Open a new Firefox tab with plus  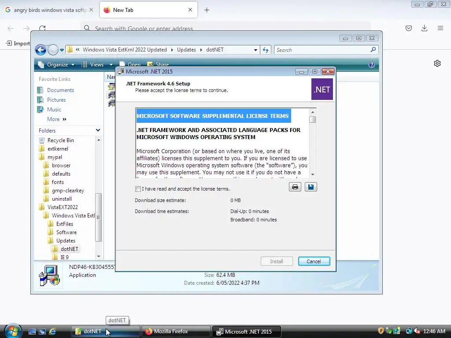coord(207,10)
